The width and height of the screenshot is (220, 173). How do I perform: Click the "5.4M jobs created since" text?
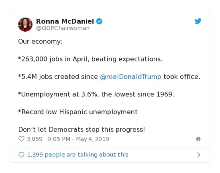[x=58, y=77]
